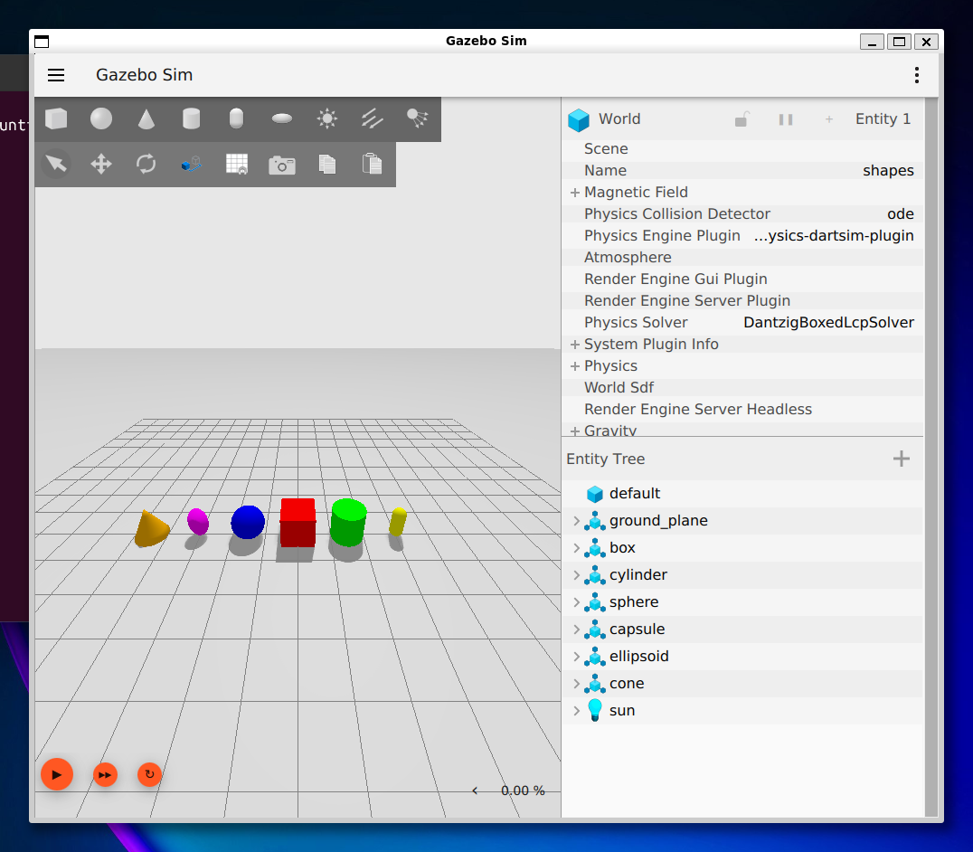Activate the translate mode tool
This screenshot has width=973, height=852.
pyautogui.click(x=101, y=164)
